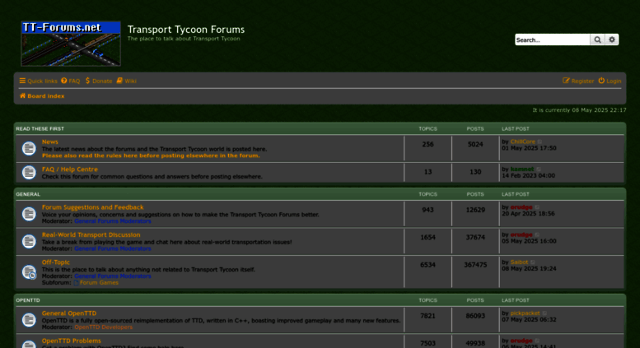Image resolution: width=640 pixels, height=348 pixels.
Task: Open orudge's profile in Real-World Transport row
Action: [521, 234]
